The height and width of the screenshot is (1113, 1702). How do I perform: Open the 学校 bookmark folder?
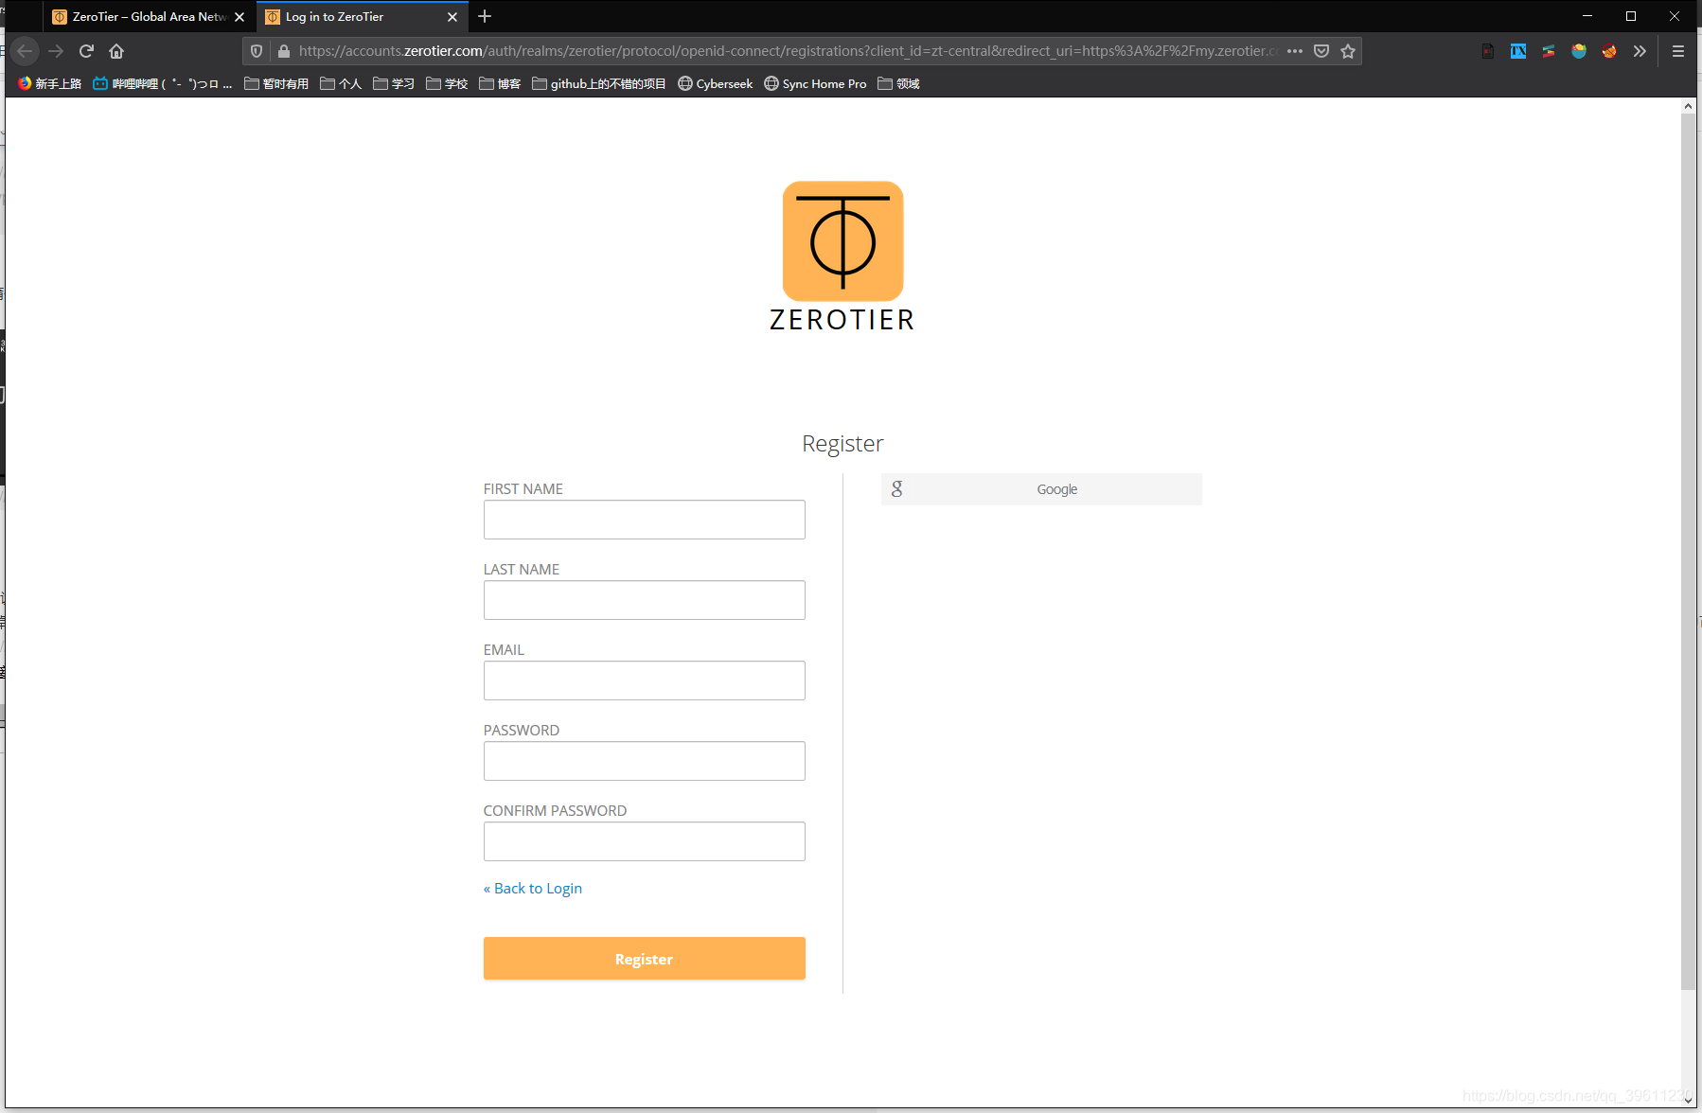pyautogui.click(x=447, y=83)
